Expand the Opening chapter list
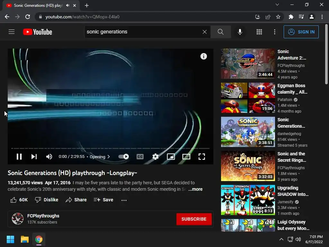Image resolution: width=329 pixels, height=247 pixels. [100, 157]
